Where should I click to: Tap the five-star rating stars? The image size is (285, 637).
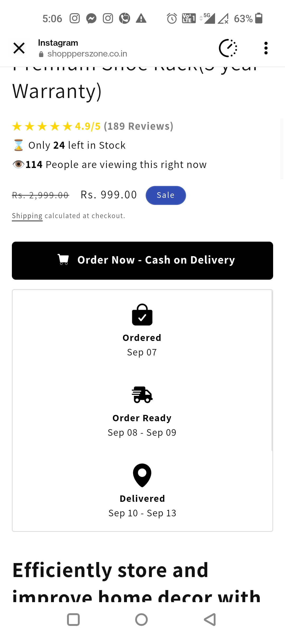[x=42, y=126]
